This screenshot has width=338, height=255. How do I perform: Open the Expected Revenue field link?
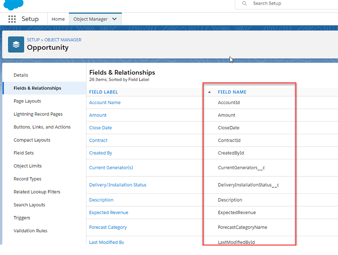click(x=109, y=212)
